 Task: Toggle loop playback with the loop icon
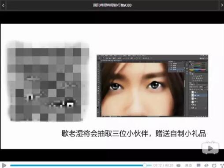click(x=206, y=165)
